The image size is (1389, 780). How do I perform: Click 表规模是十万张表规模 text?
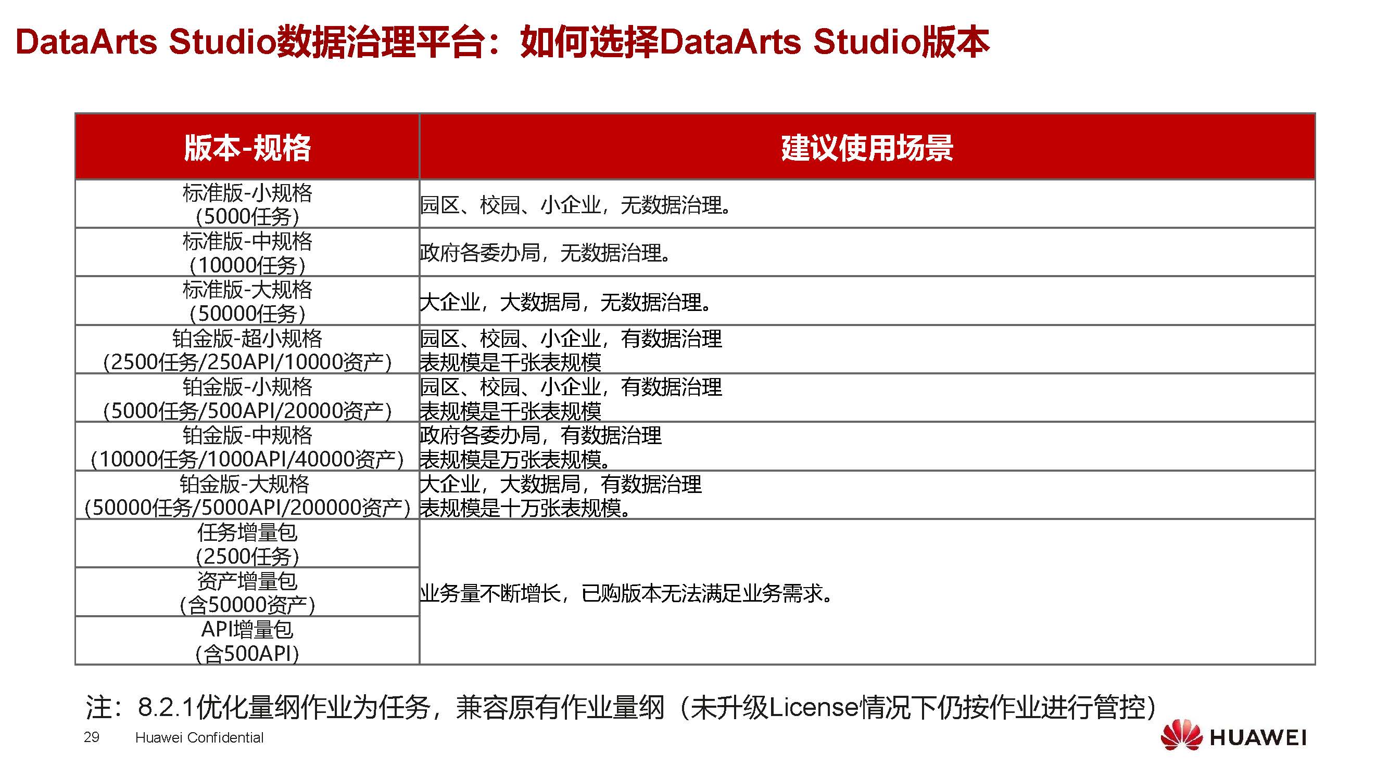(x=526, y=508)
